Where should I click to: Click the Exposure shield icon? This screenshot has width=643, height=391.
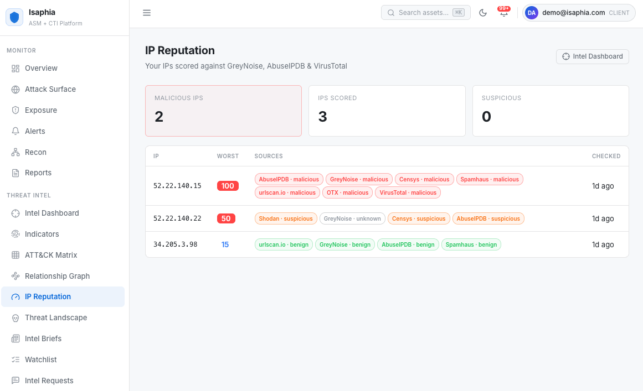coord(16,110)
